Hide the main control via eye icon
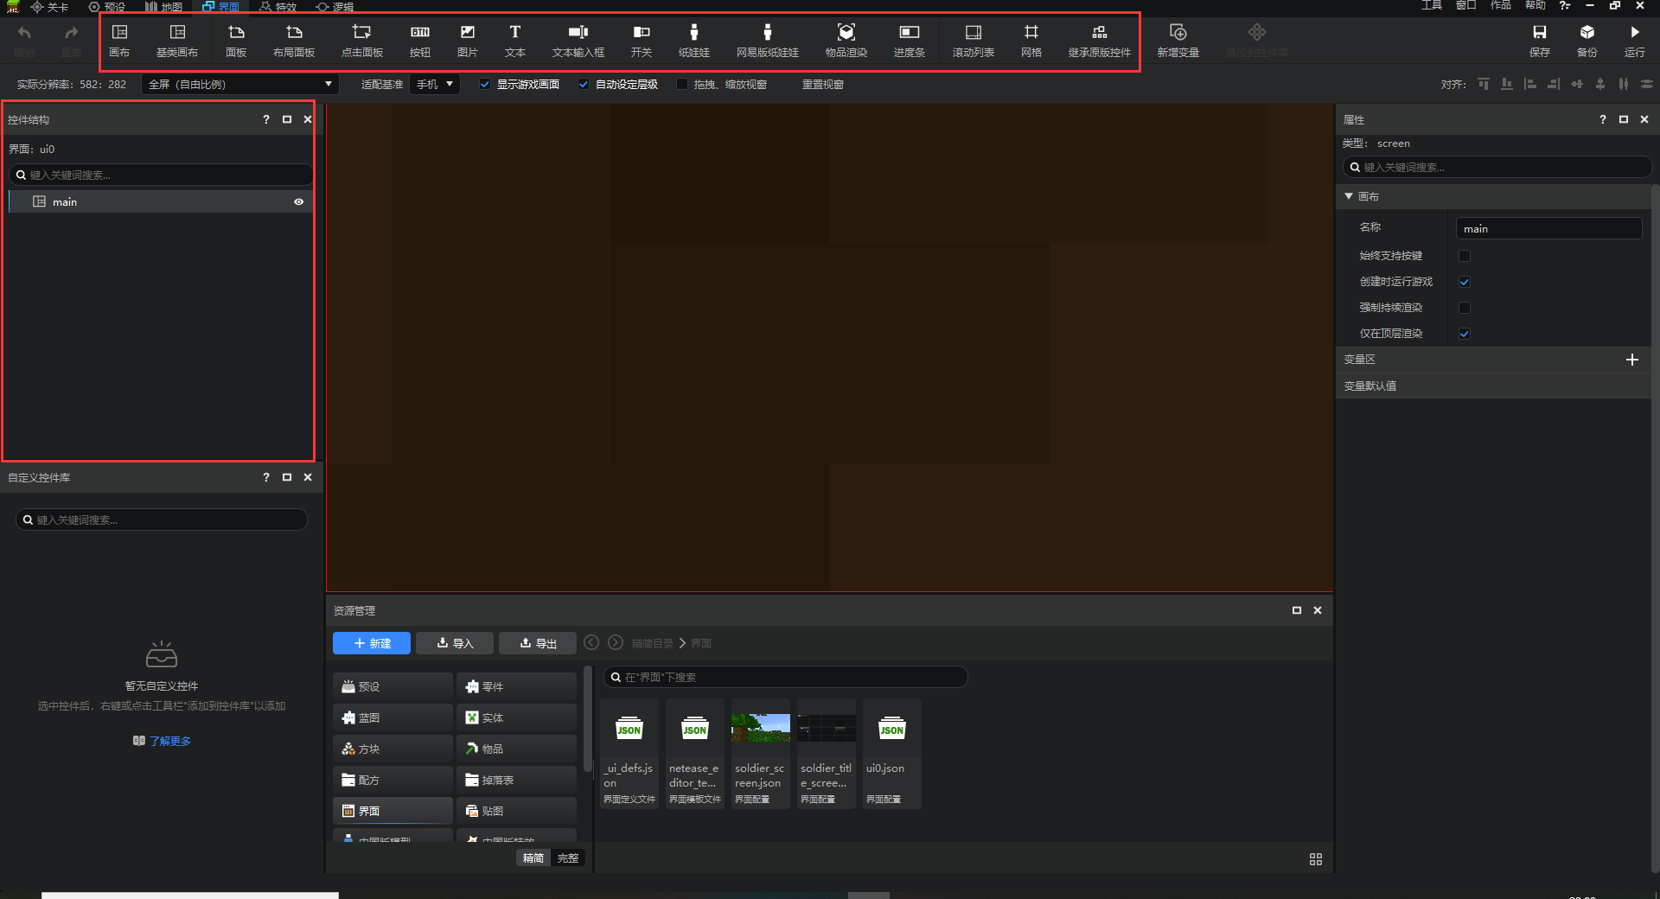The width and height of the screenshot is (1660, 899). [298, 202]
